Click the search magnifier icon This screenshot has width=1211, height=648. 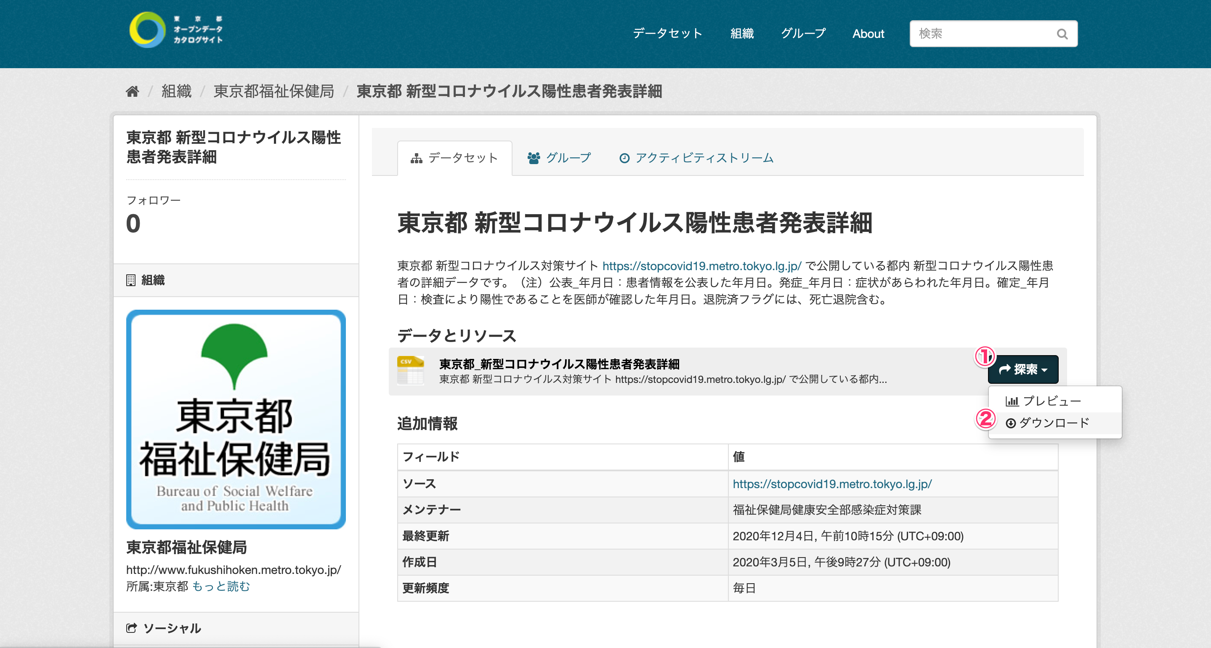[x=1062, y=34]
